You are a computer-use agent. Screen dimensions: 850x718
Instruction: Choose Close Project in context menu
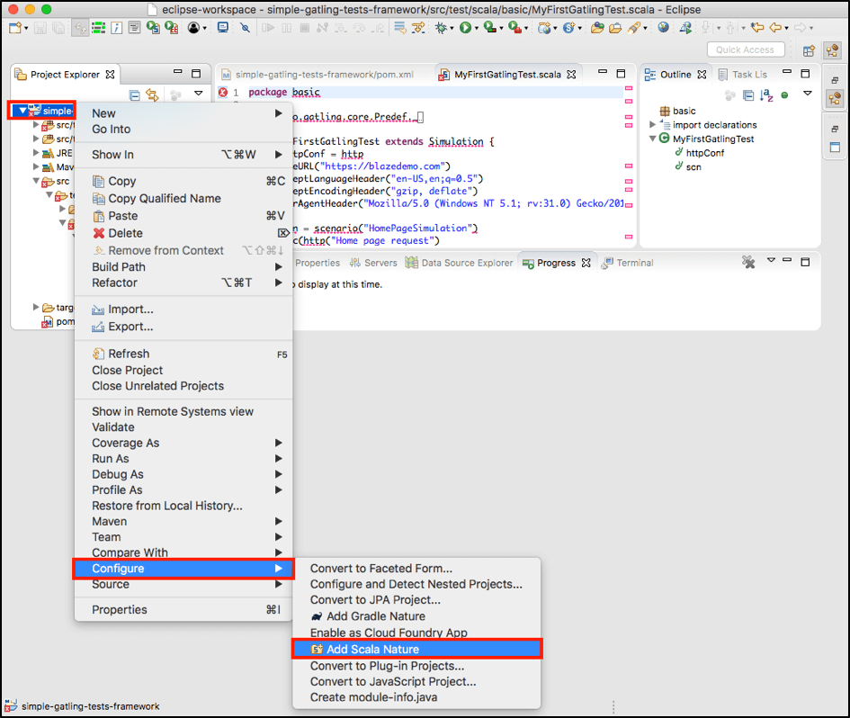[183, 370]
